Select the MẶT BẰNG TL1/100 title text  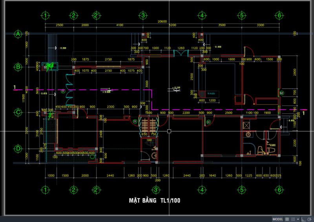(x=155, y=200)
